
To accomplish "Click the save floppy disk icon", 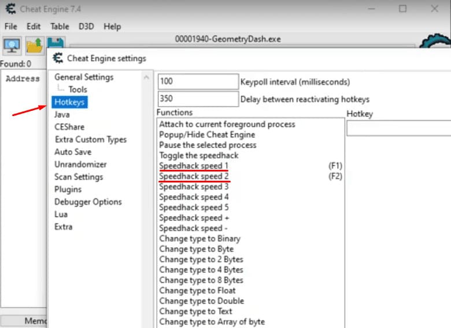I will point(56,43).
